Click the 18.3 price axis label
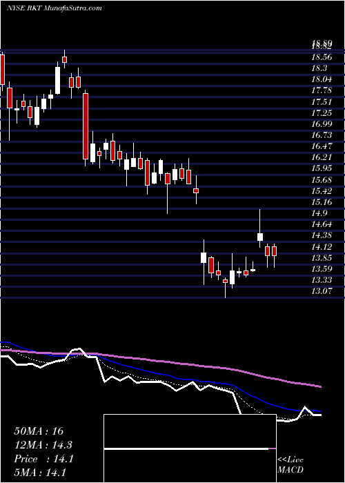This screenshot has height=483, width=345. tap(319, 68)
